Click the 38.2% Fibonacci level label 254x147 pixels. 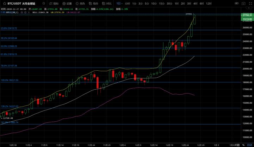(x=9, y=38)
